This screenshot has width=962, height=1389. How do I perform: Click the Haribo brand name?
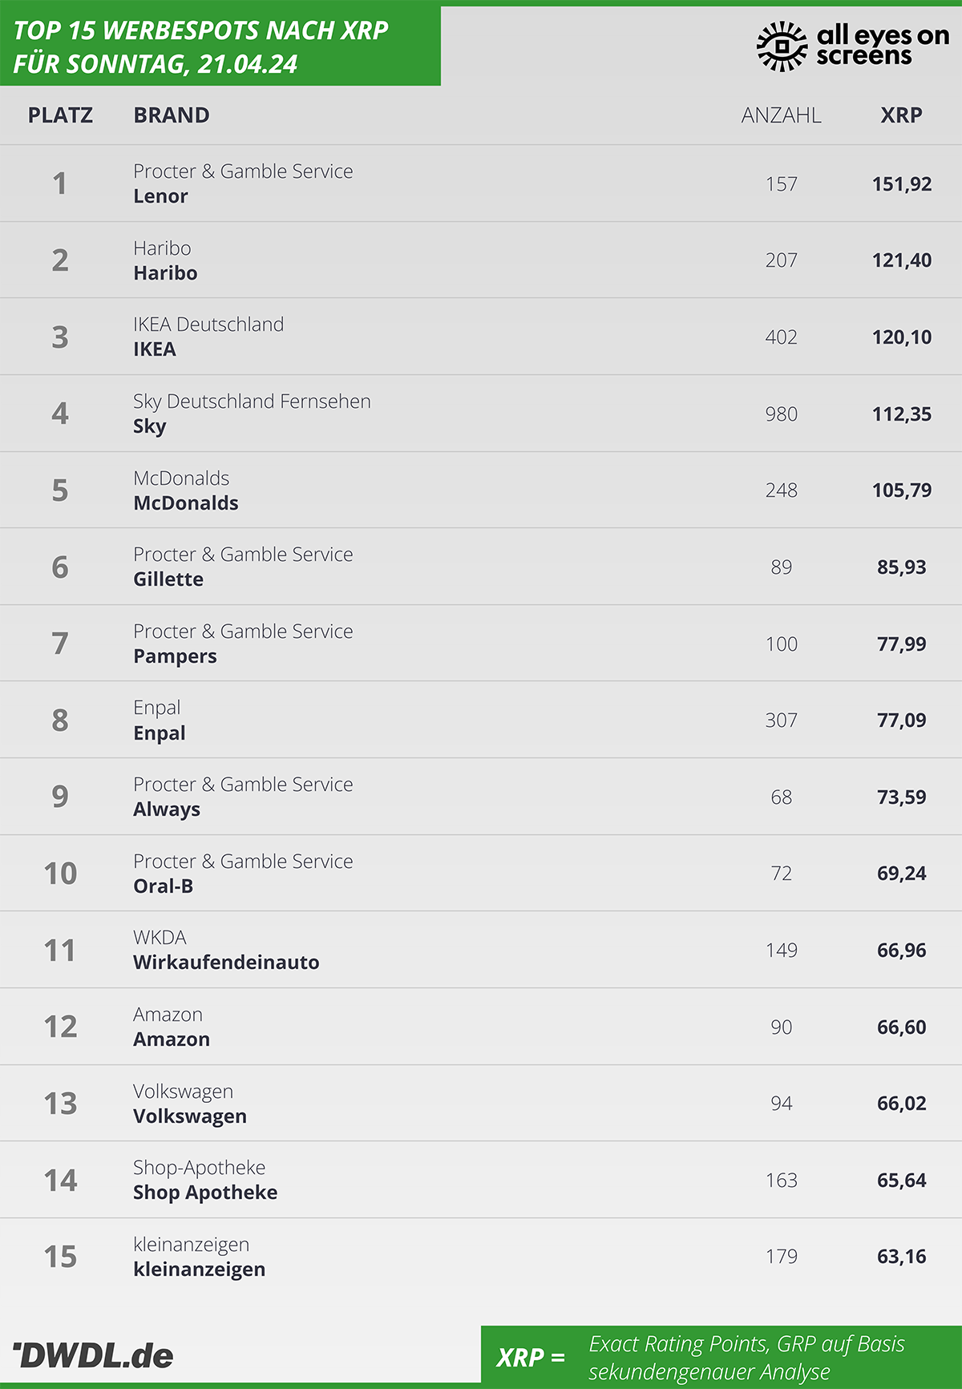165,273
